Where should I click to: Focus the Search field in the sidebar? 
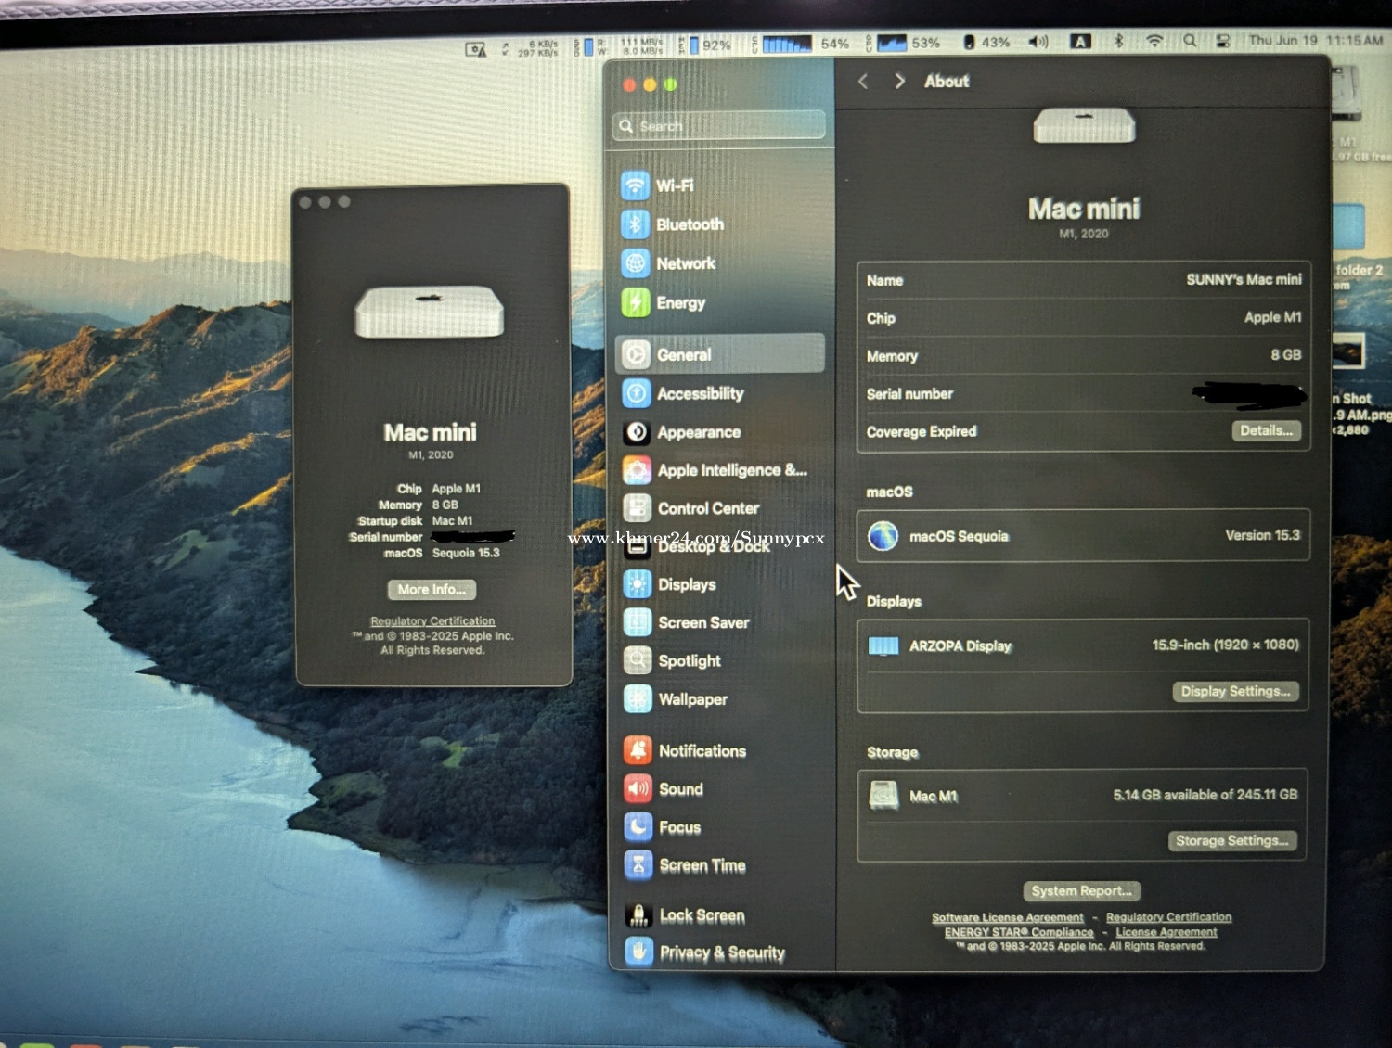tap(719, 125)
